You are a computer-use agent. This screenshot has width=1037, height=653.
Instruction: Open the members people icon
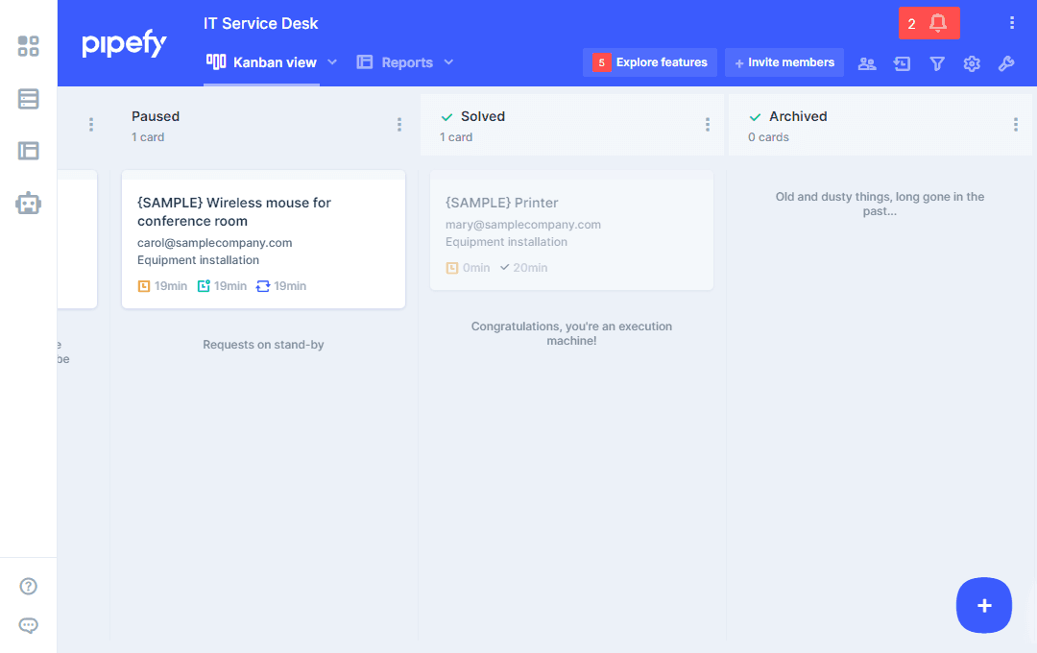tap(867, 63)
